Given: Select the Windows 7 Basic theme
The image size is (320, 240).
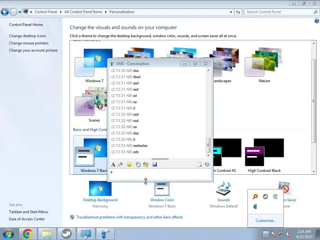Looking at the screenshot, I should [91, 154].
